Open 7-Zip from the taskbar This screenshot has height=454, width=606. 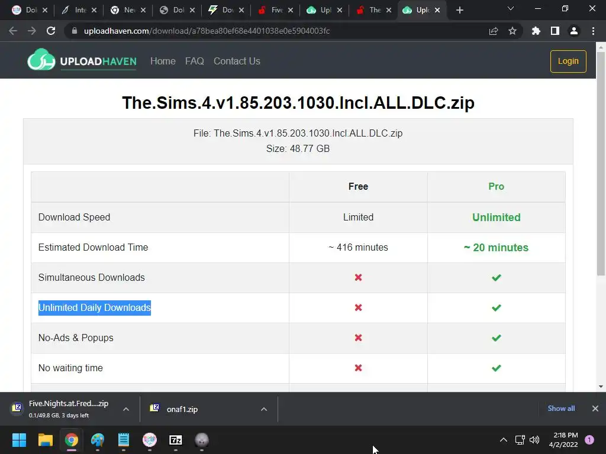pos(176,440)
